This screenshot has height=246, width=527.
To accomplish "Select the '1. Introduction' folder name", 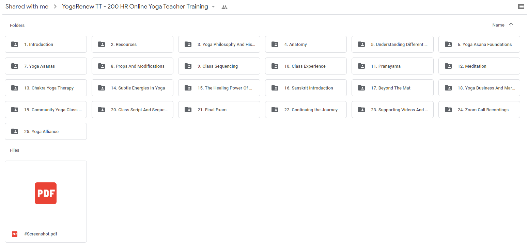I will pyautogui.click(x=38, y=45).
